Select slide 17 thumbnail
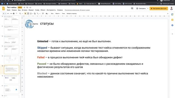This screenshot has width=175, height=98. [x=11, y=89]
